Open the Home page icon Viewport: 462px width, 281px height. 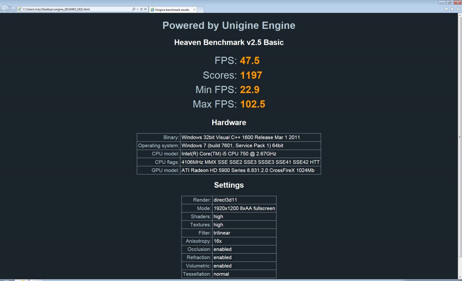446,9
